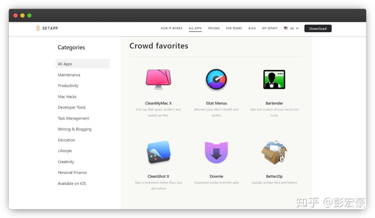This screenshot has width=375, height=218.
Task: Open the iStat Menus gauge icon
Action: point(216,80)
